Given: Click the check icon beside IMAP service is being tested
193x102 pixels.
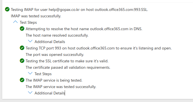Looking at the screenshot, I should [22, 80].
